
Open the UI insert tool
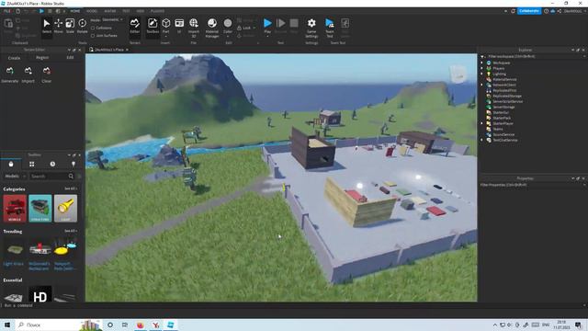pyautogui.click(x=179, y=26)
